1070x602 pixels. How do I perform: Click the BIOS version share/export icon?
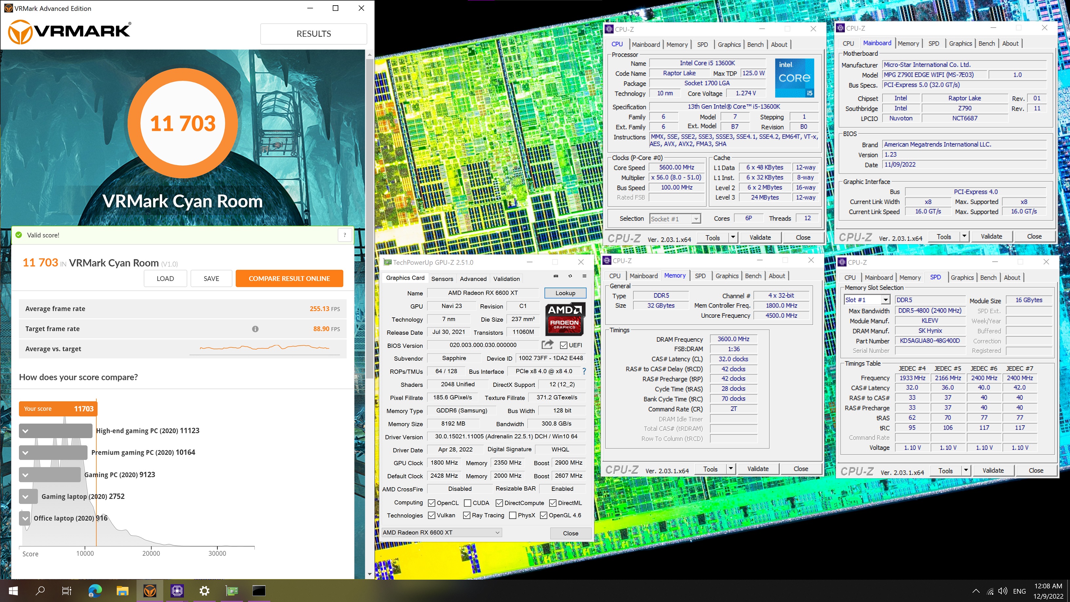(x=547, y=344)
